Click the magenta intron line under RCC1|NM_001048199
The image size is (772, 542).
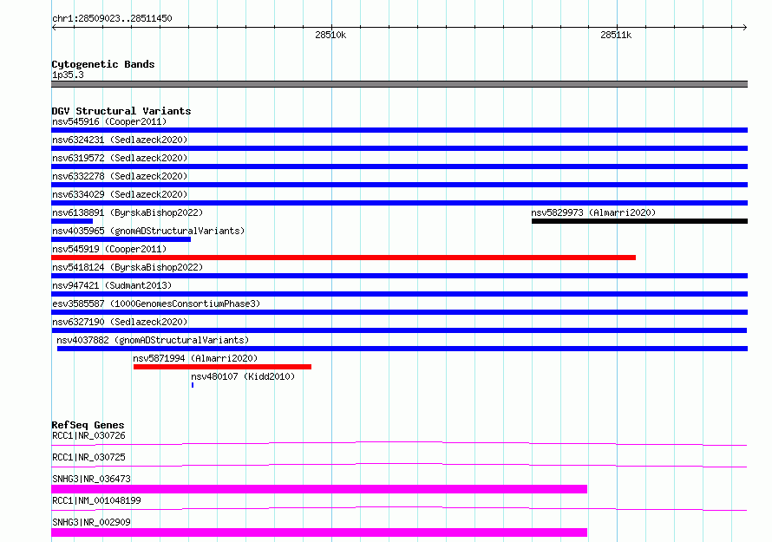point(399,508)
